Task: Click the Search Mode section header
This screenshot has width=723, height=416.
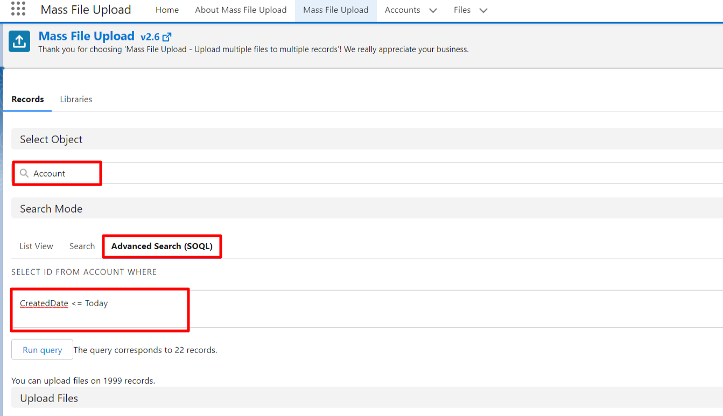Action: [x=367, y=209]
